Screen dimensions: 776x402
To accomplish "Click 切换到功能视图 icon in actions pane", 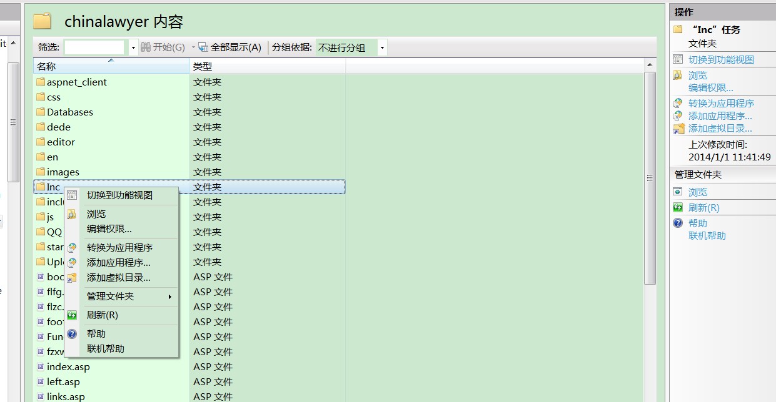I will click(x=678, y=59).
